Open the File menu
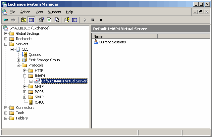The width and height of the screenshot is (212, 137). pyautogui.click(x=12, y=12)
